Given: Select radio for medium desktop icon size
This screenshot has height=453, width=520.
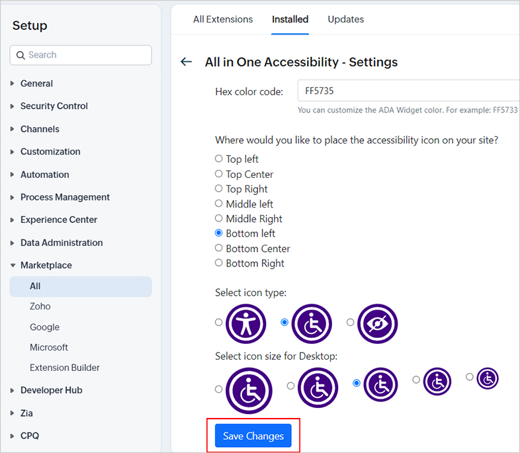Looking at the screenshot, I should tap(357, 383).
